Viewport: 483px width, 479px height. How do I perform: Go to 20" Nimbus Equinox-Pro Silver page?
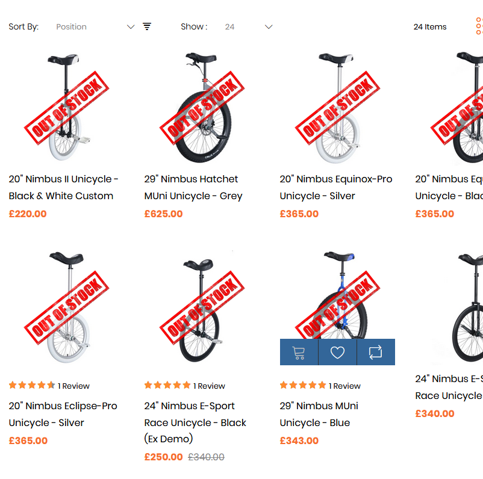click(x=335, y=187)
